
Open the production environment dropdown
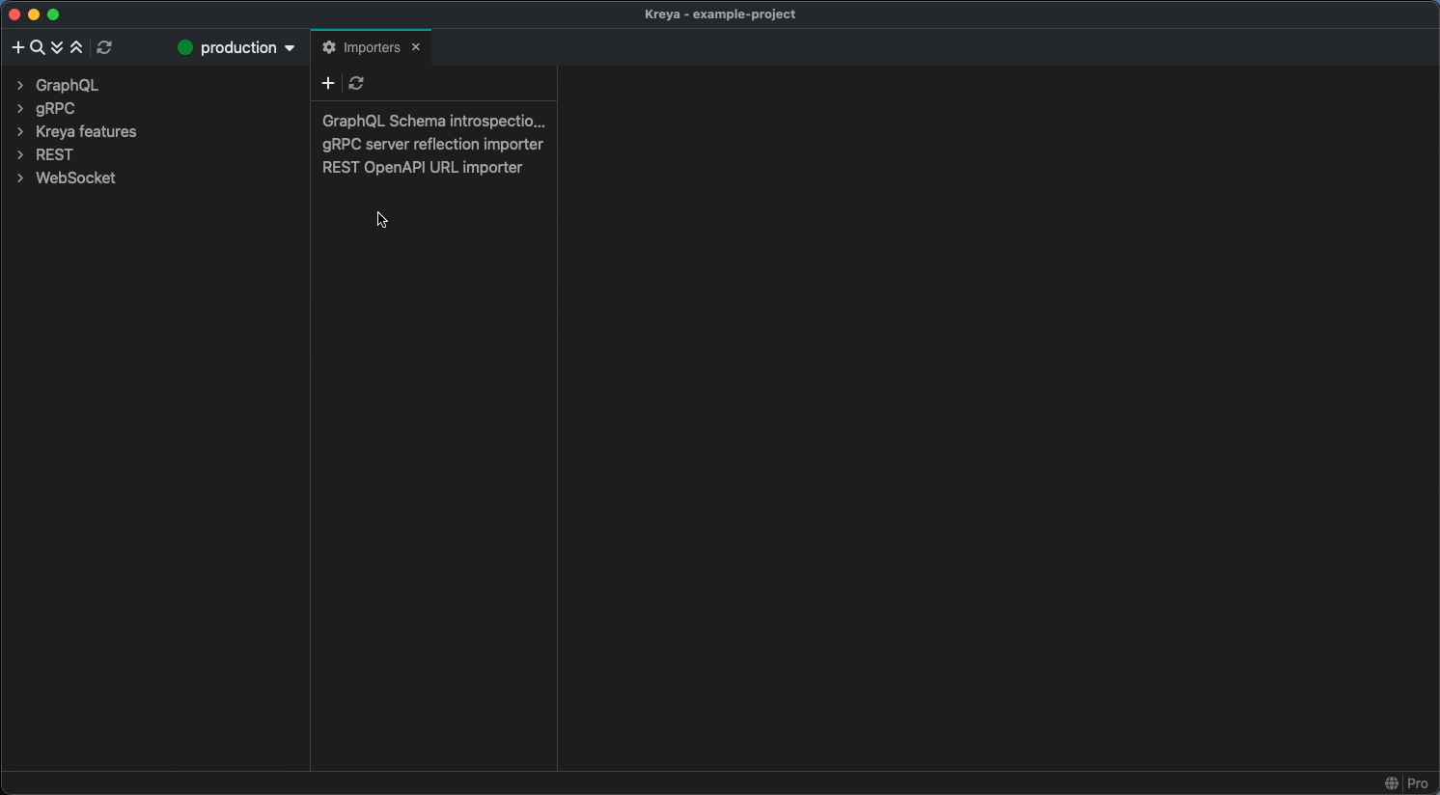[236, 48]
